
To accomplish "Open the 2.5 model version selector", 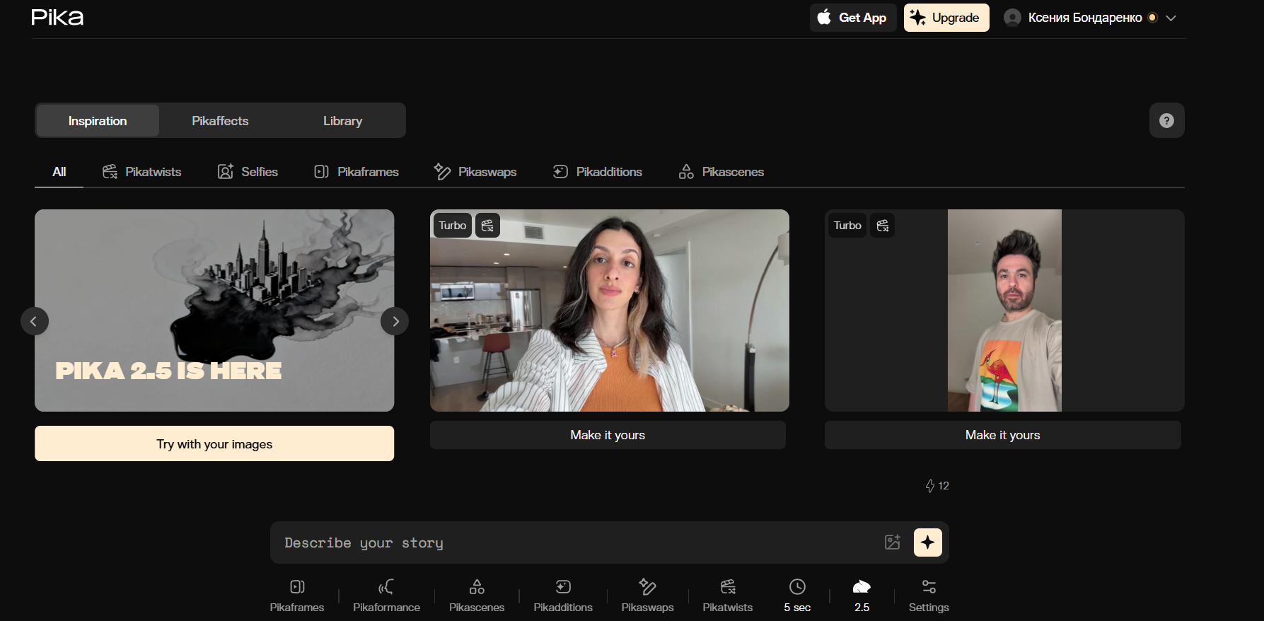I will (x=862, y=596).
